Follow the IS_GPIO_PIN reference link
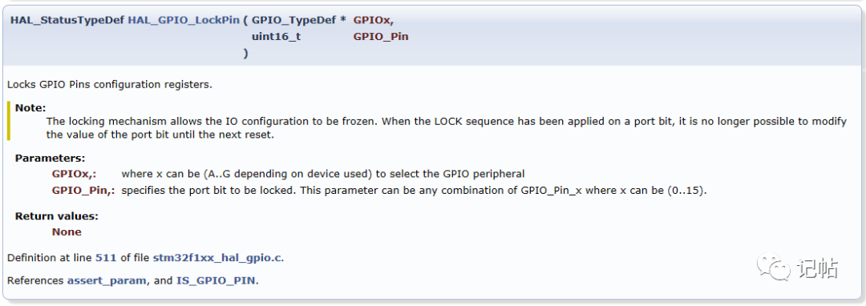 (216, 280)
